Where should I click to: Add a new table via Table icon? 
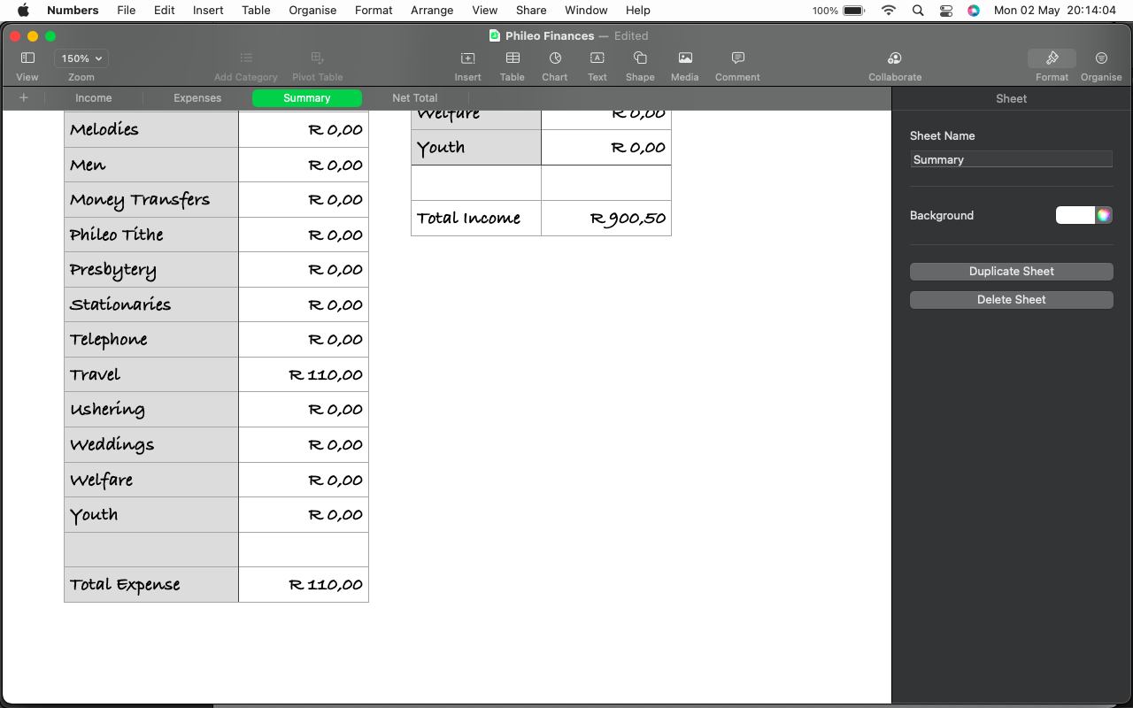[x=513, y=58]
